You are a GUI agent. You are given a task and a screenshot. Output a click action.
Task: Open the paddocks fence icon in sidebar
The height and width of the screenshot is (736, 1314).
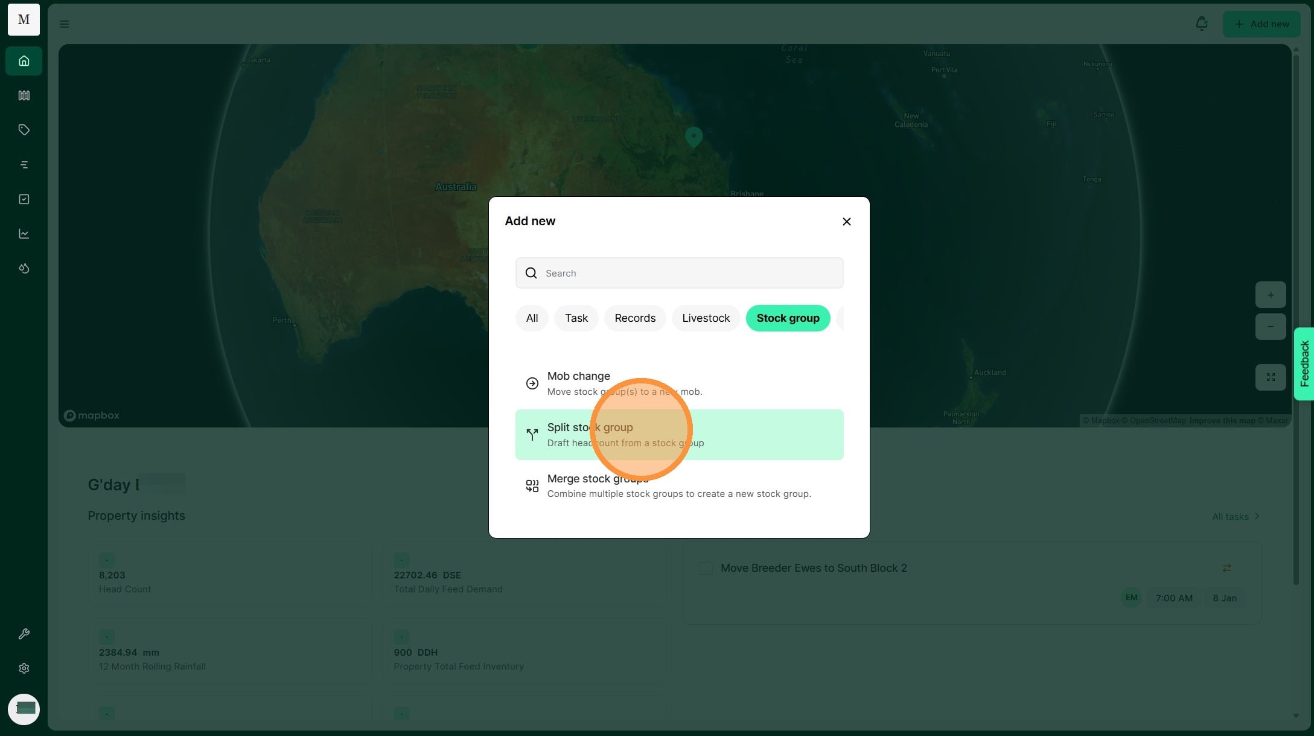24,95
